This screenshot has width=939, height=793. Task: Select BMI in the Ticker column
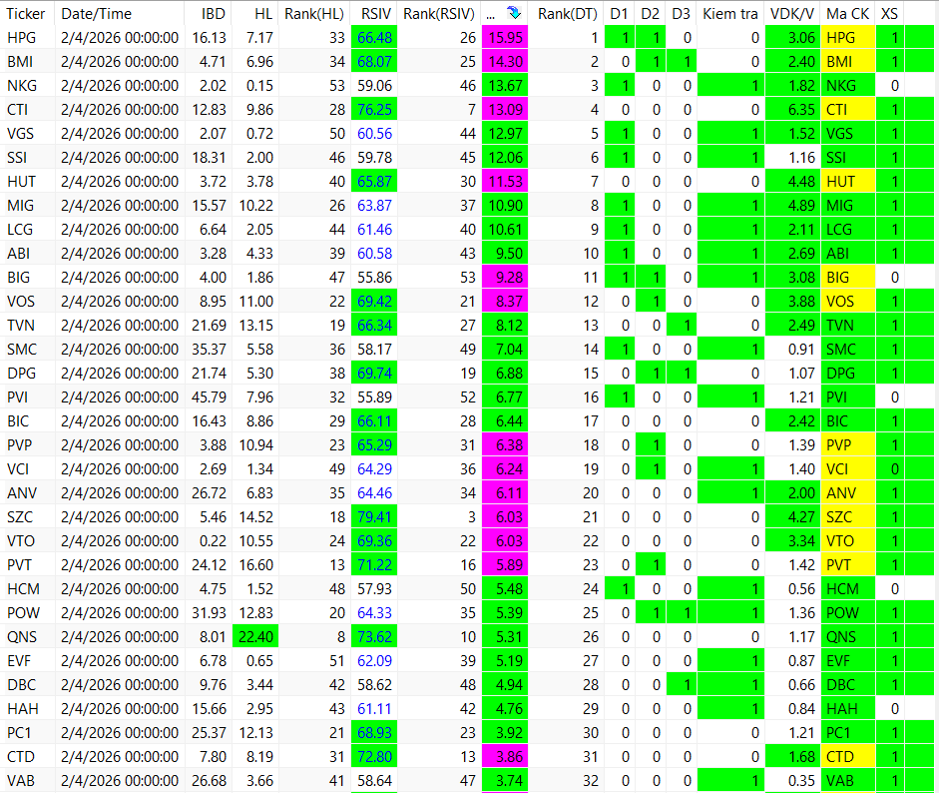[20, 62]
